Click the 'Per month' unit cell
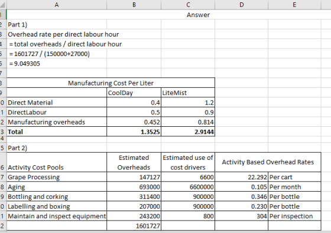 coord(294,186)
